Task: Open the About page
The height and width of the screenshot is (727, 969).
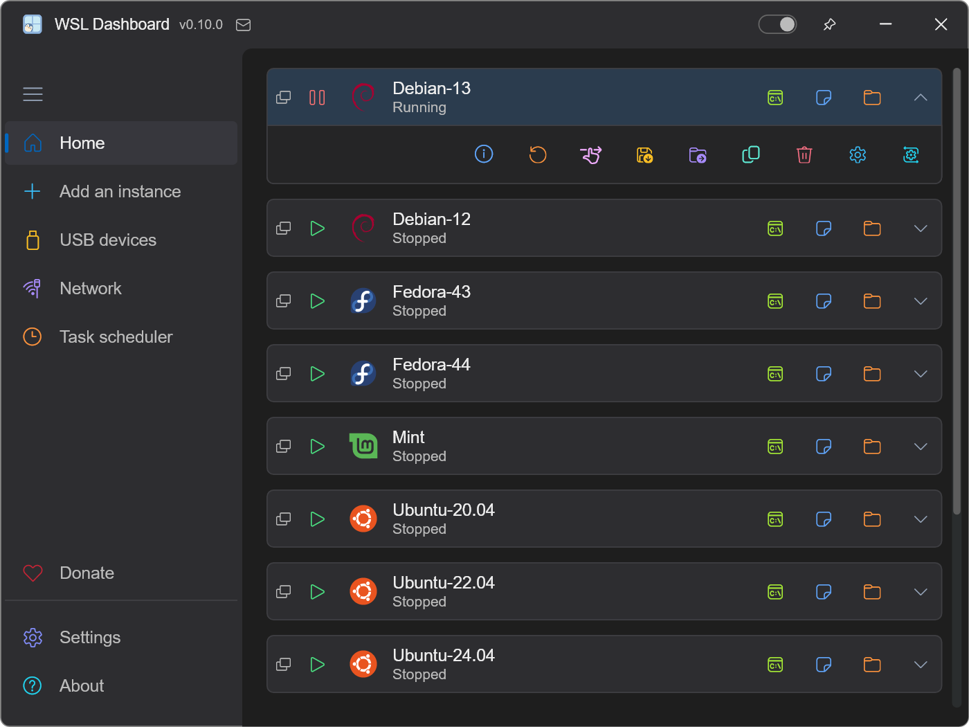Action: click(x=121, y=685)
